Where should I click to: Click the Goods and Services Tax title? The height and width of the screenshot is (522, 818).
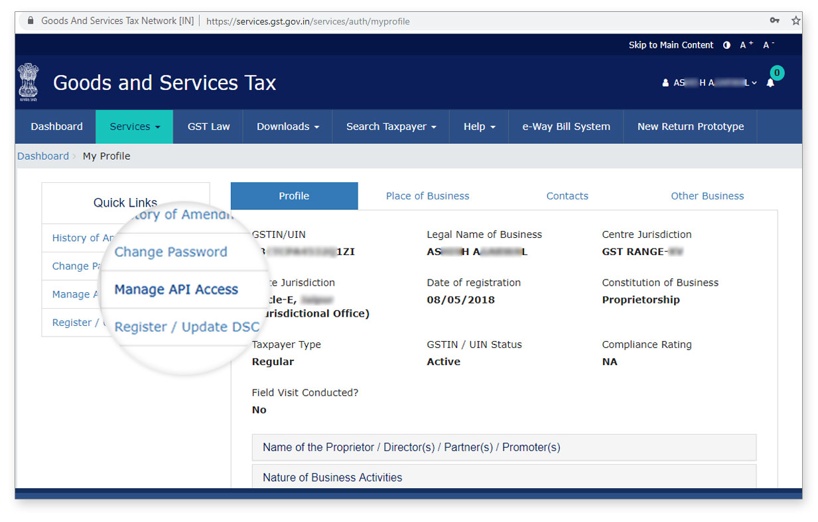click(165, 83)
